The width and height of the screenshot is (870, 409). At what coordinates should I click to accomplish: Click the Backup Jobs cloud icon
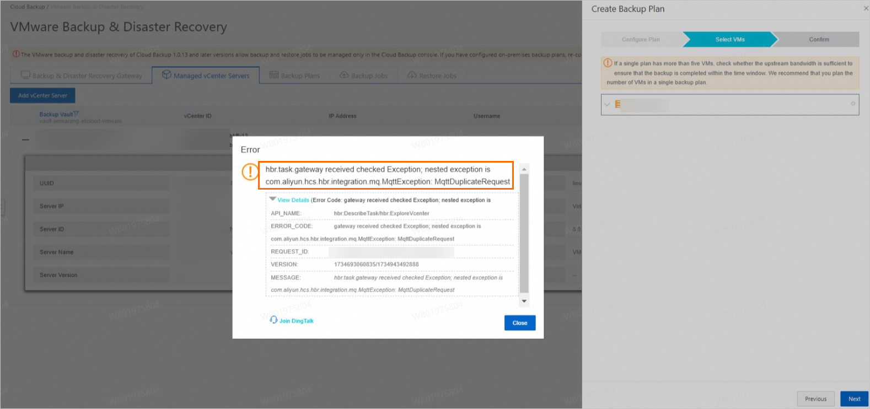(344, 75)
